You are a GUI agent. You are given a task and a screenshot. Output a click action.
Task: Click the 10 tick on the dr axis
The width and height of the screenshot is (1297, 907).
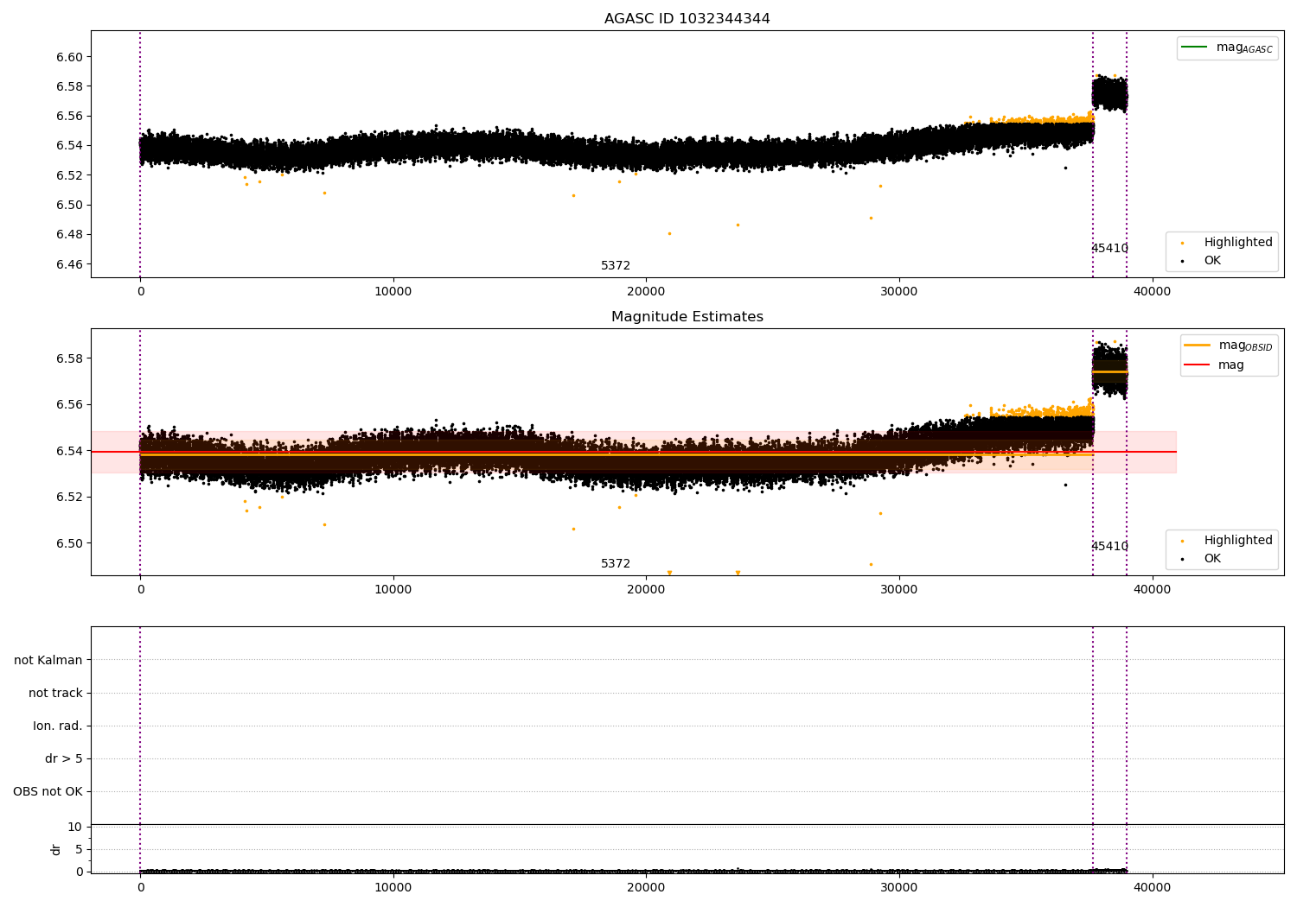pyautogui.click(x=75, y=827)
